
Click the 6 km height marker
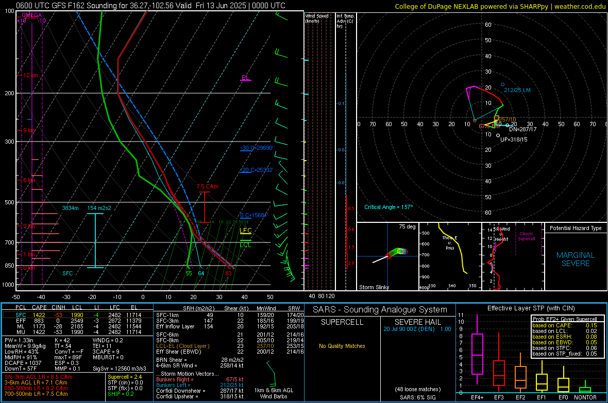[x=29, y=180]
